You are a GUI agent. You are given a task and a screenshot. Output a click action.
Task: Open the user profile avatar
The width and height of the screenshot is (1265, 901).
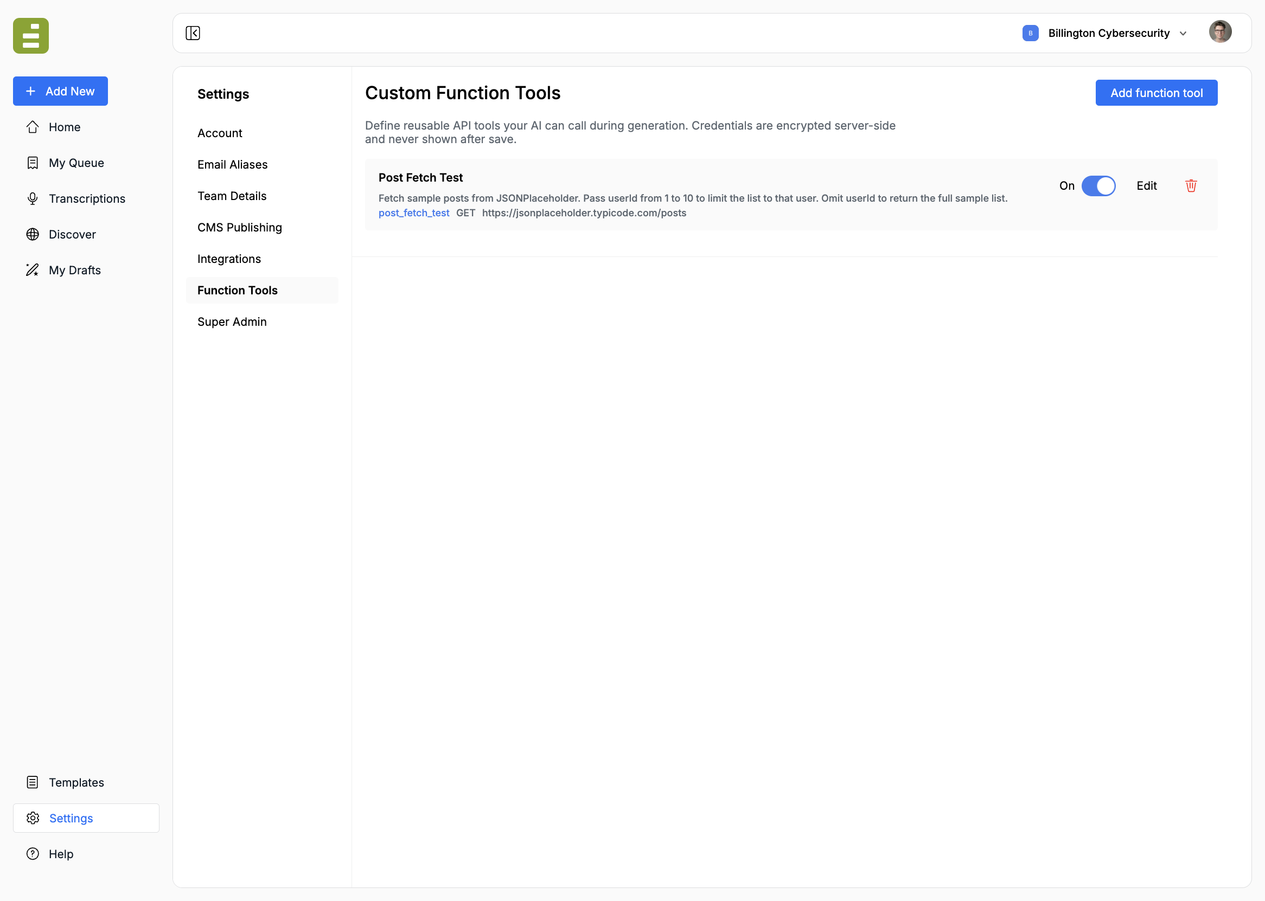tap(1221, 31)
